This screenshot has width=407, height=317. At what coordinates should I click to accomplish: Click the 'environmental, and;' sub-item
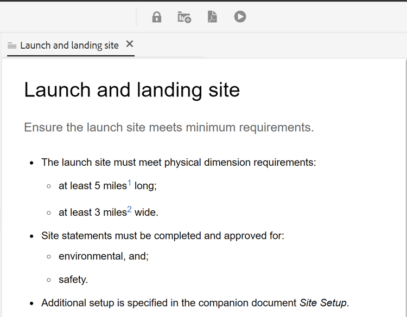point(103,256)
